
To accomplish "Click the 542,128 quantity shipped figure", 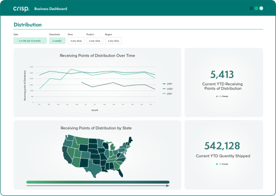I will click(222, 146).
